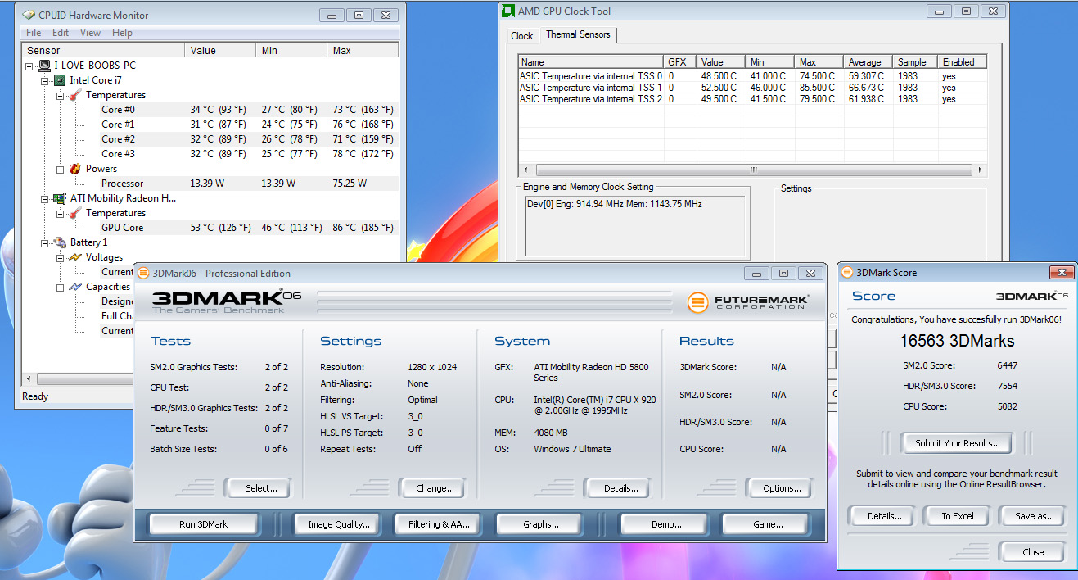Collapse the Battery 1 tree node
Image resolution: width=1078 pixels, height=580 pixels.
coord(45,242)
